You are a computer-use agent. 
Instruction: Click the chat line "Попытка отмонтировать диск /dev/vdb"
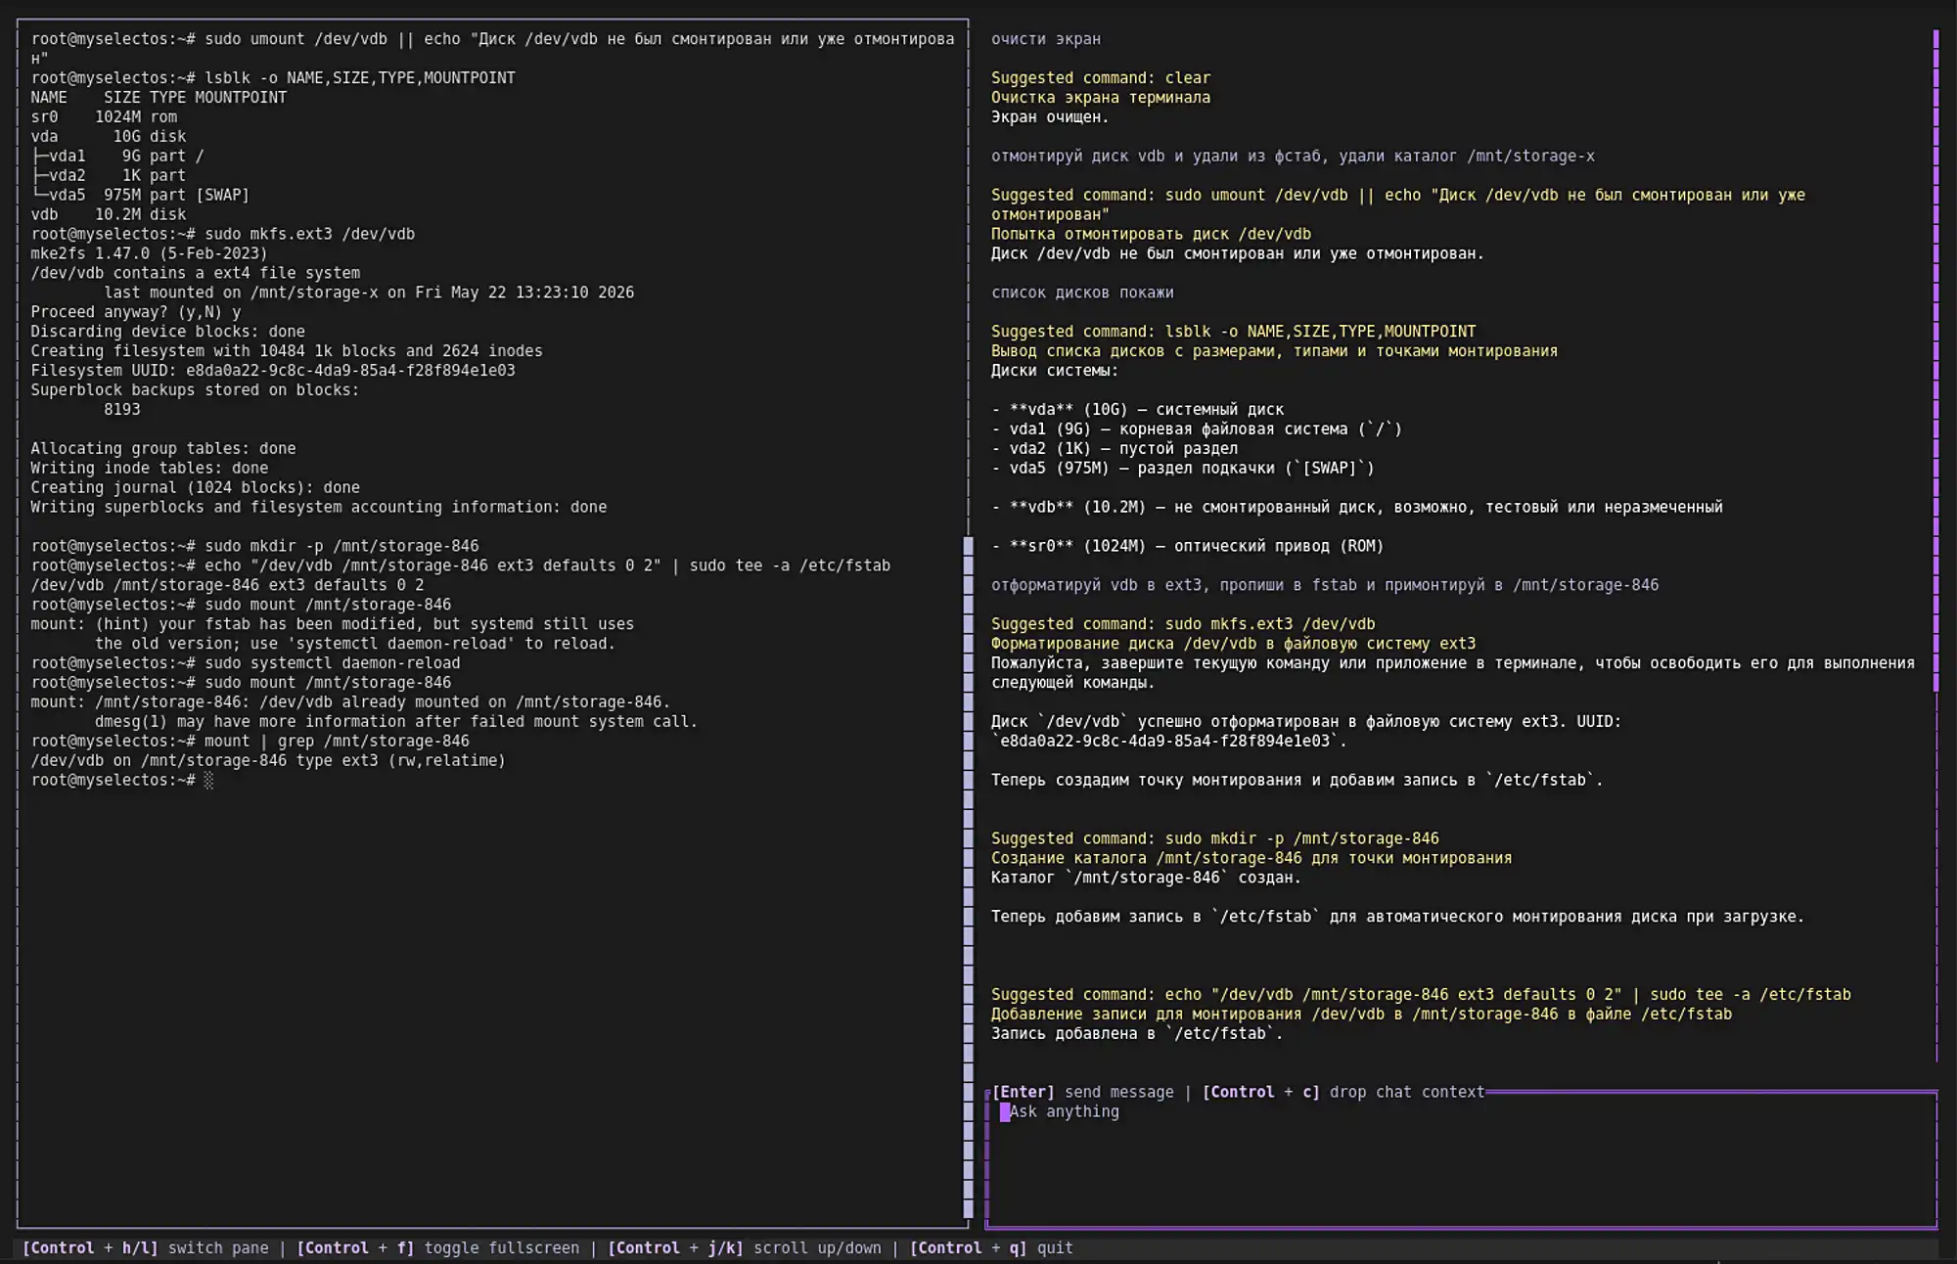point(1151,234)
